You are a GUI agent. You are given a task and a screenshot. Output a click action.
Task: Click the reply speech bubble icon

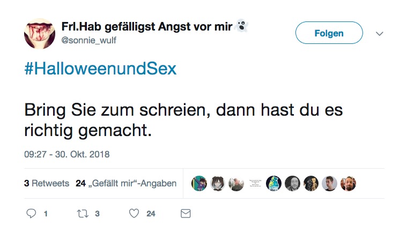click(31, 214)
